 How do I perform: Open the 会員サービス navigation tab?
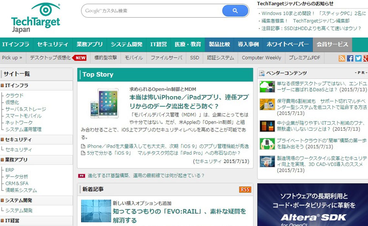[x=332, y=45]
